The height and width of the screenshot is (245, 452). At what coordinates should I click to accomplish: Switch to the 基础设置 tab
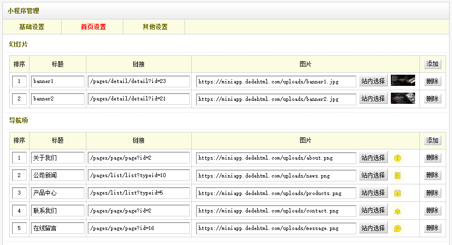32,27
